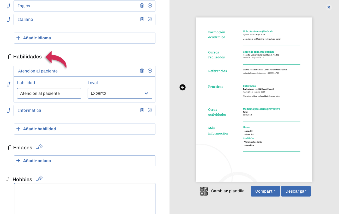The width and height of the screenshot is (339, 214).
Task: Click Añadir idioma button
Action: pos(85,38)
